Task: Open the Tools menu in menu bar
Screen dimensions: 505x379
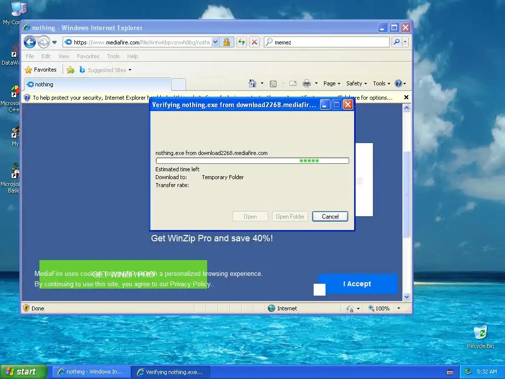Action: pyautogui.click(x=113, y=56)
